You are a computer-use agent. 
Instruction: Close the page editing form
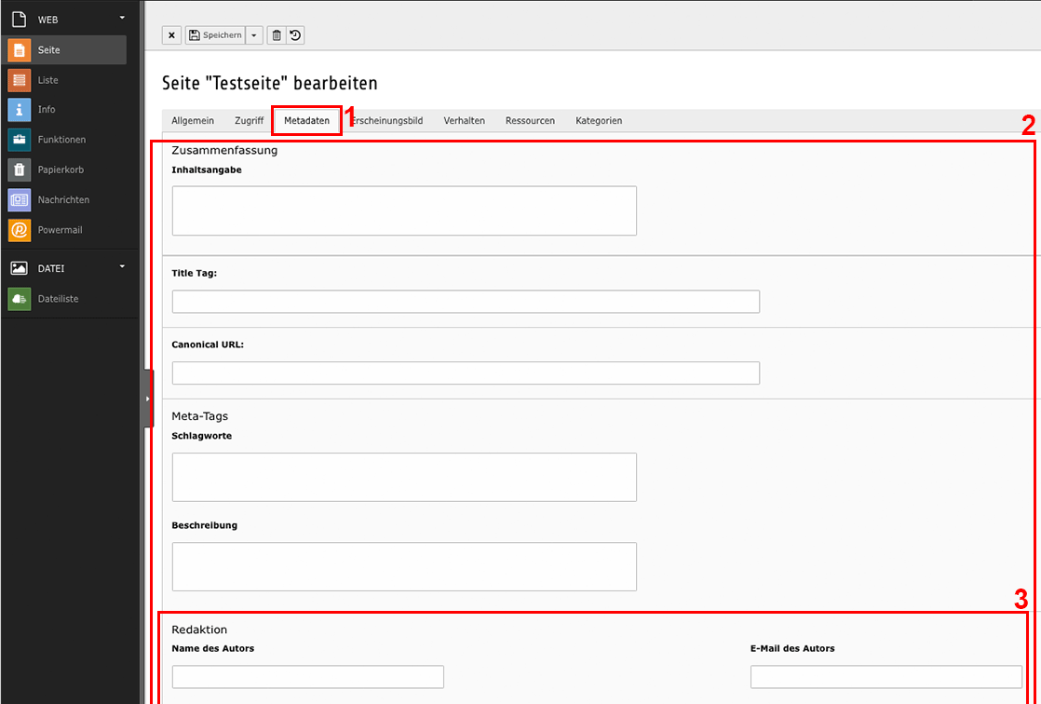click(x=171, y=35)
